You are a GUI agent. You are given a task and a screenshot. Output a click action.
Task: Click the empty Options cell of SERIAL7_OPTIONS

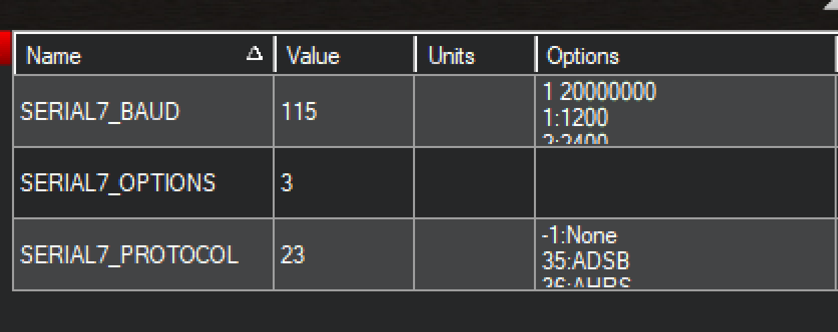(x=686, y=183)
